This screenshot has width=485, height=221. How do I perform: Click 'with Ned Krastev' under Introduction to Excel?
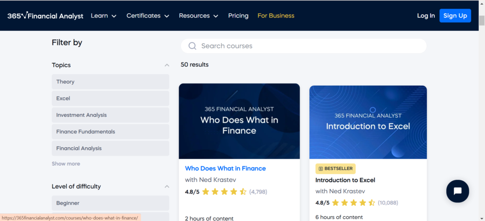(340, 191)
